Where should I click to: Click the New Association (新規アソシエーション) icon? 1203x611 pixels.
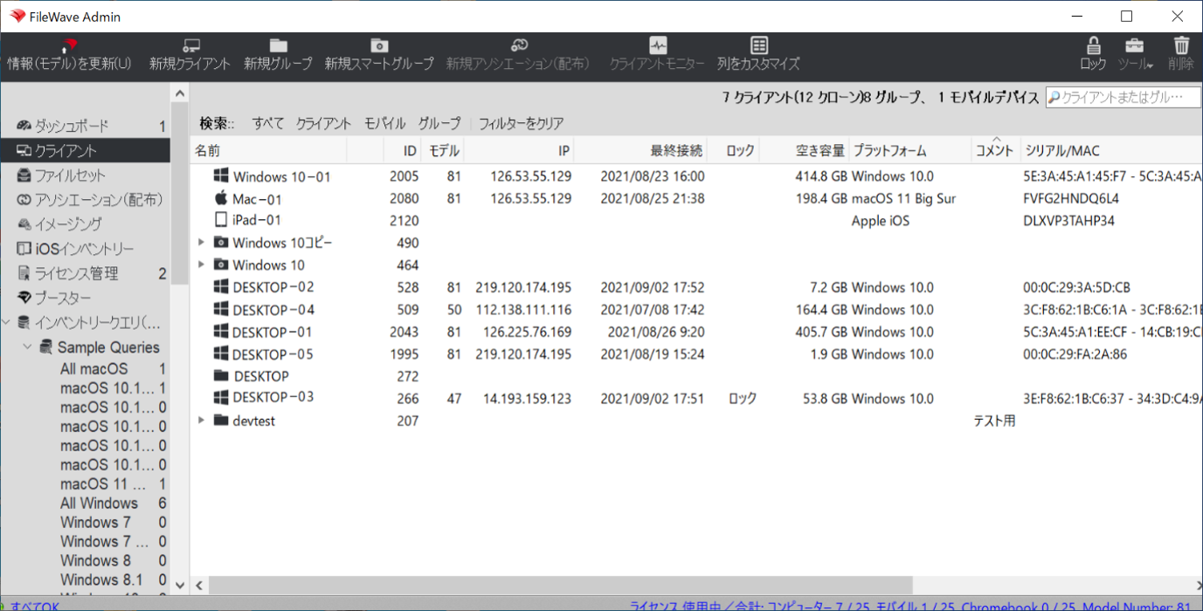tap(518, 45)
